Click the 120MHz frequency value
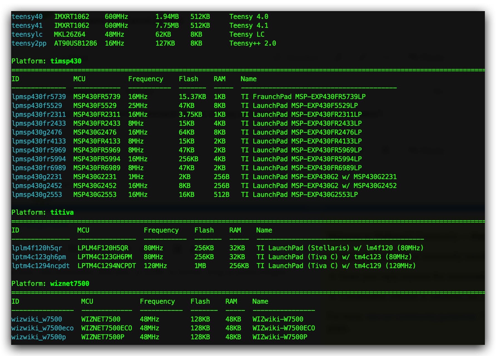 coord(155,266)
